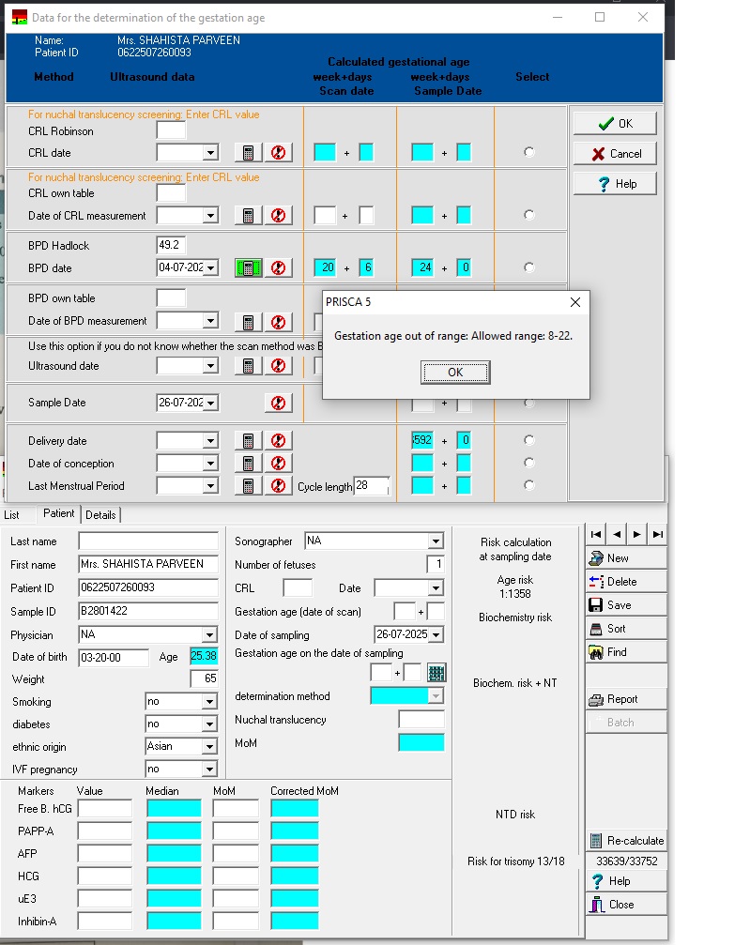
Task: Go to the first record navigation arrow
Action: (595, 534)
